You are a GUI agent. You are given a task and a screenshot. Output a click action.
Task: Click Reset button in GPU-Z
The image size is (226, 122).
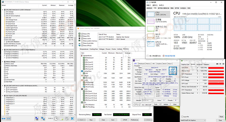pos(221,117)
